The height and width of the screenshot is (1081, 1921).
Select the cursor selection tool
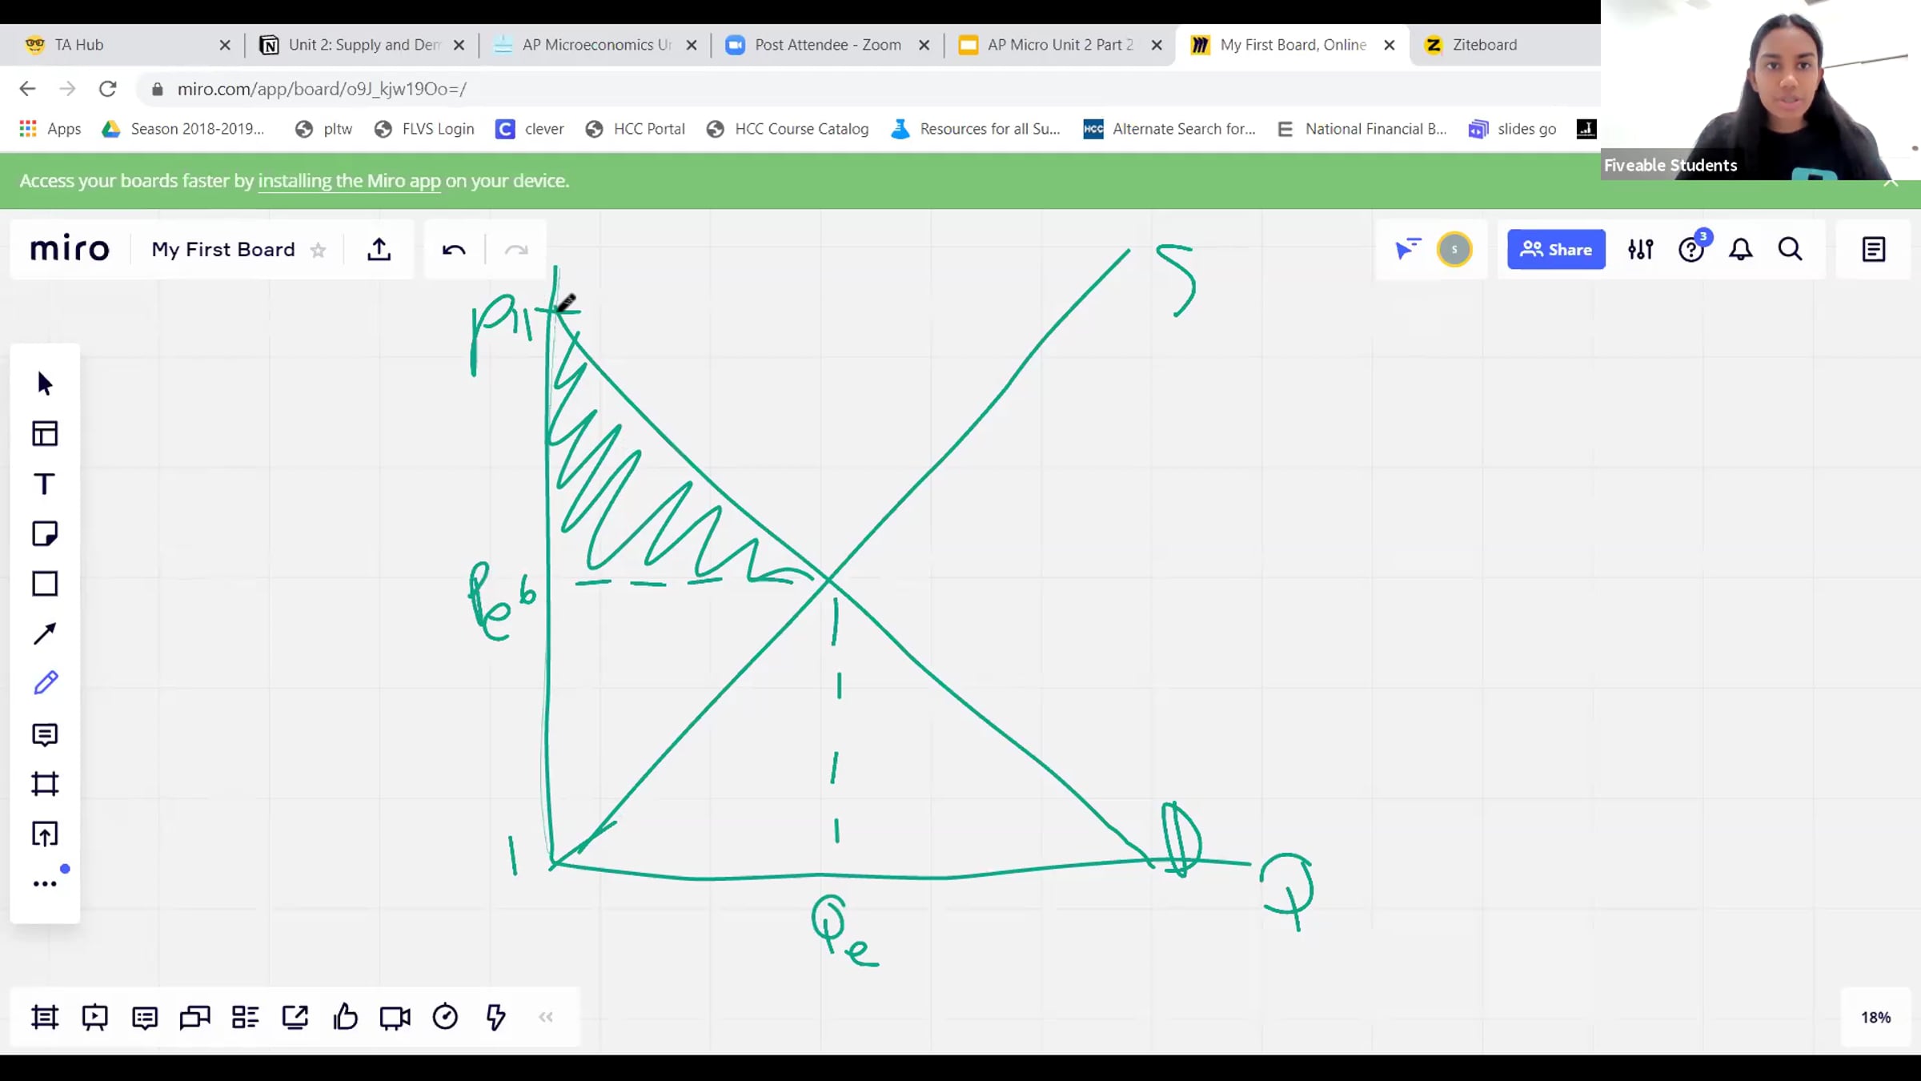[45, 384]
